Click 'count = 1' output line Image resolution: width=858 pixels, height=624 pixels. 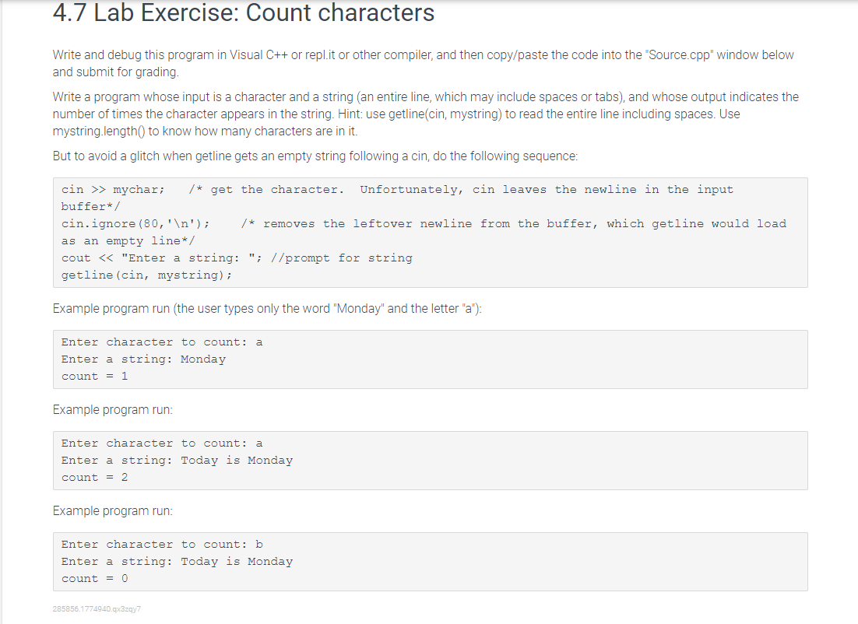click(x=94, y=377)
